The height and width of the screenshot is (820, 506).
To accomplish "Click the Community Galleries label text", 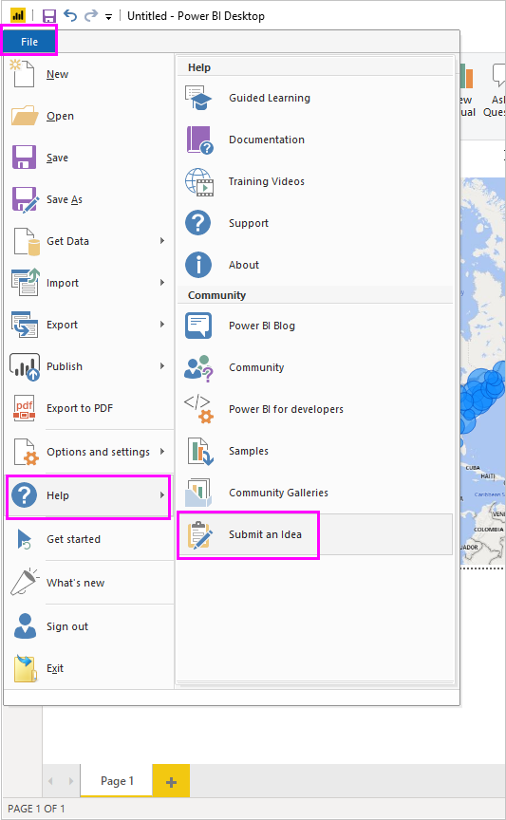I will [x=278, y=493].
